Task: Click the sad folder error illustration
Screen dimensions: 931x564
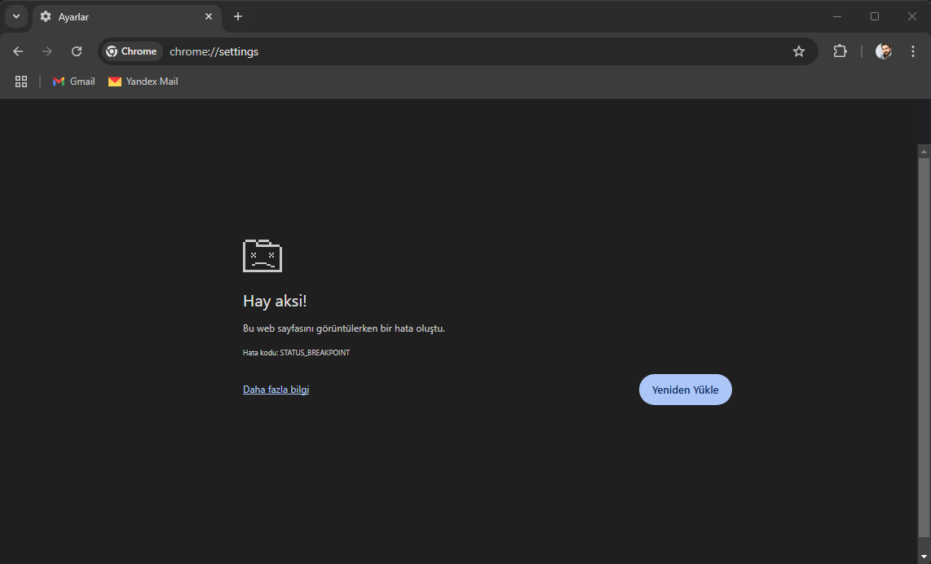Action: 261,255
